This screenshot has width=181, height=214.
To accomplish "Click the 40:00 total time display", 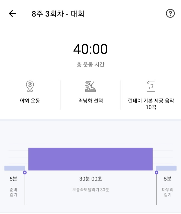I will (90, 50).
